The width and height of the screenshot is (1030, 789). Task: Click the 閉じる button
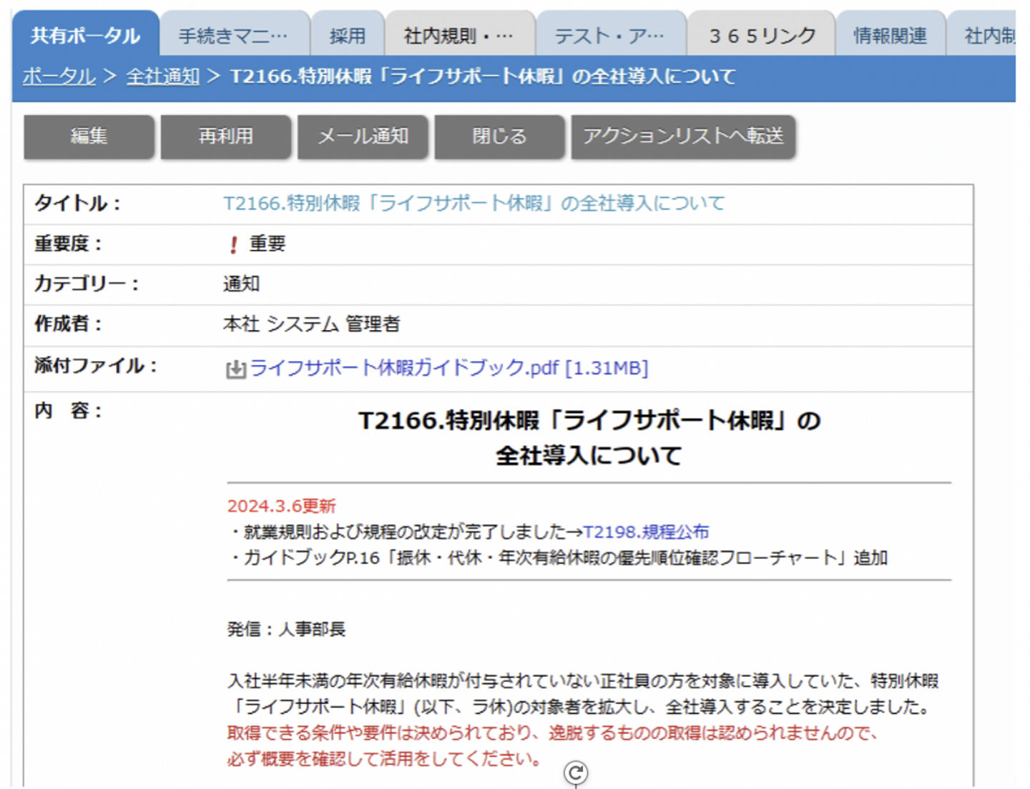(x=499, y=136)
